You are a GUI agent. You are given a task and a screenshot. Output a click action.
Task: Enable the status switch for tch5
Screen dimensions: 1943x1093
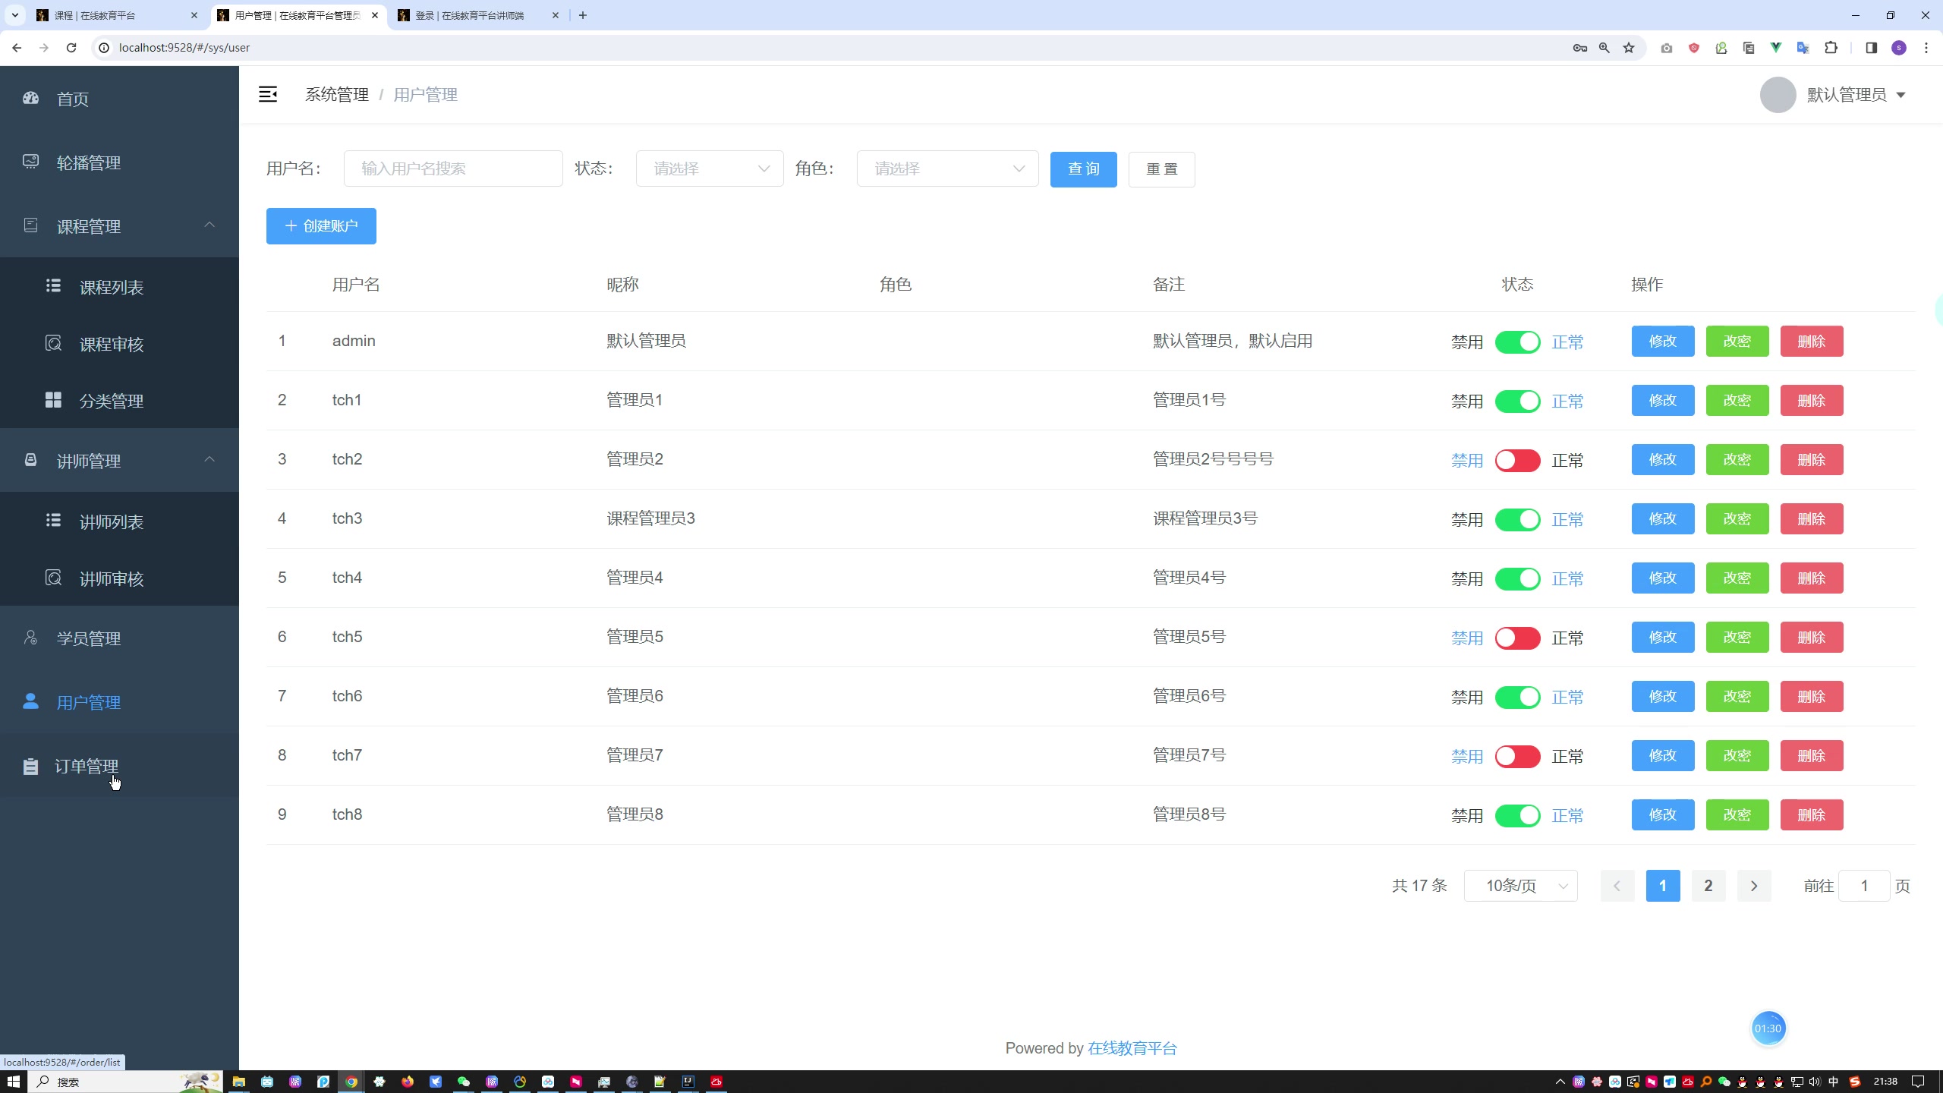[1517, 638]
